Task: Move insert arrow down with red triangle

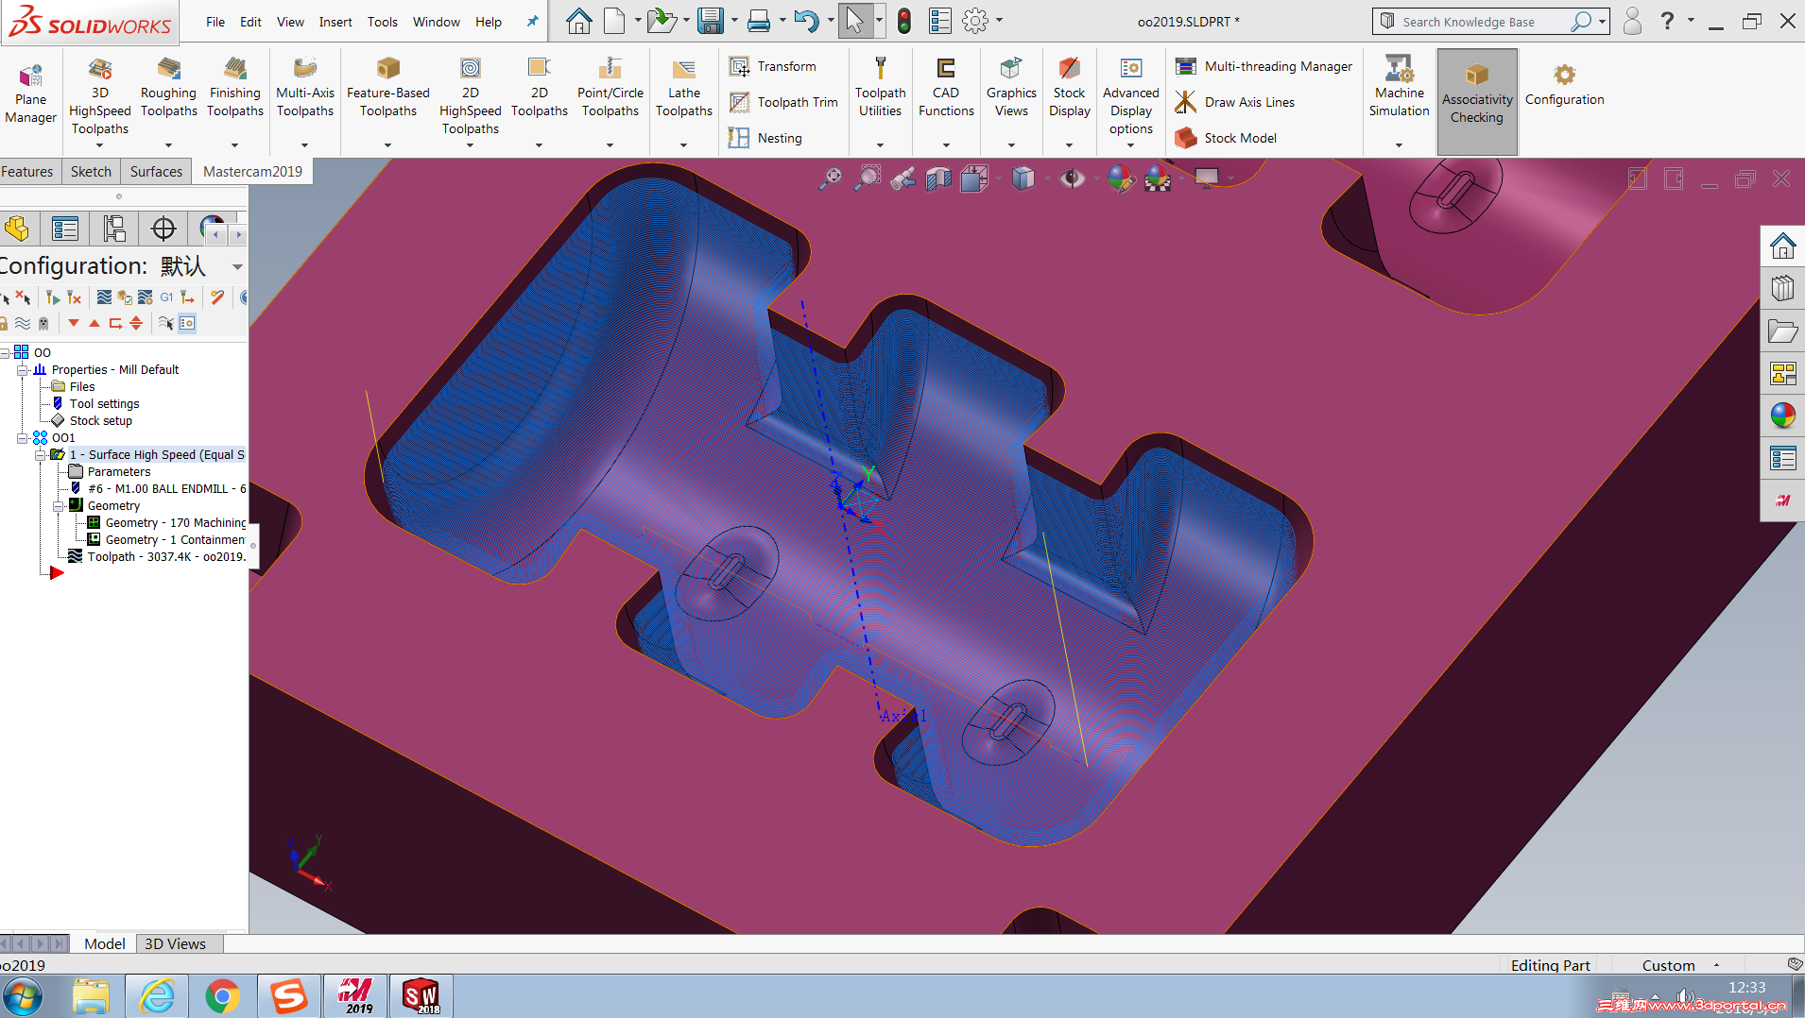Action: pyautogui.click(x=74, y=323)
